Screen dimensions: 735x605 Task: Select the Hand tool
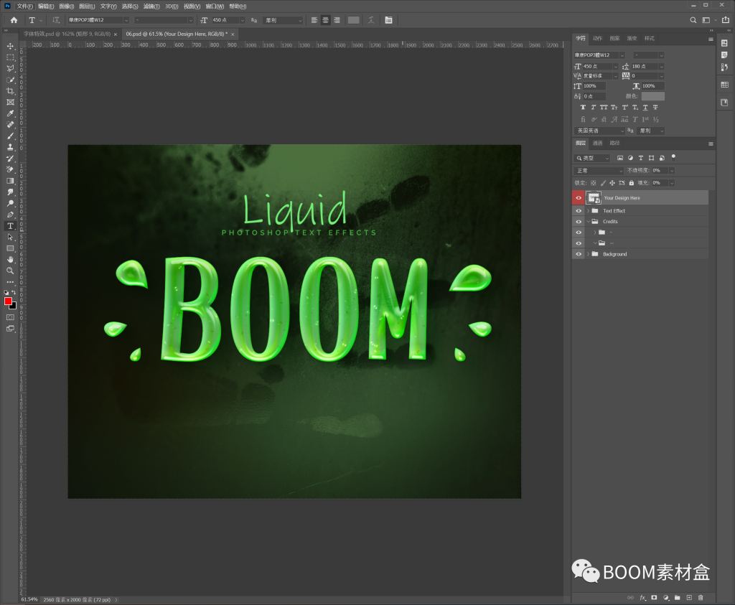pos(10,259)
